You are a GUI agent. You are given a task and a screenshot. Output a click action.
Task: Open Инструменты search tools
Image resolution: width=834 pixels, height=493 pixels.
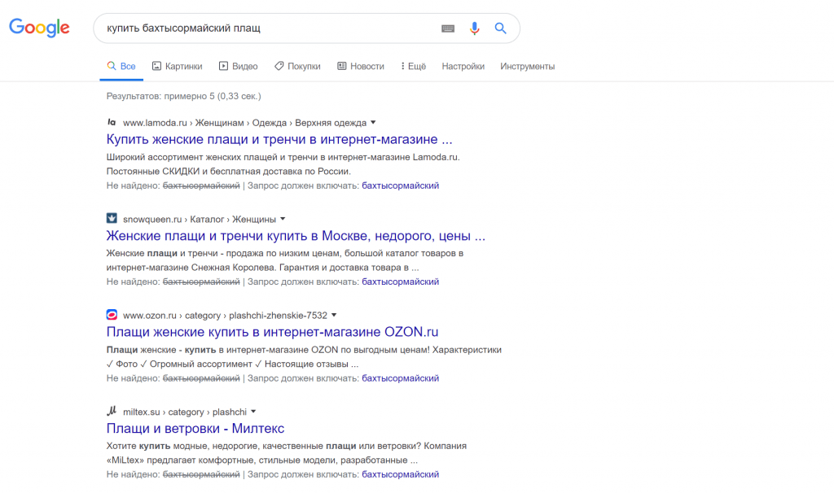(x=527, y=66)
